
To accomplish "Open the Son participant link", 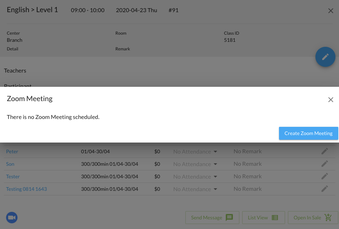I will tap(10, 164).
